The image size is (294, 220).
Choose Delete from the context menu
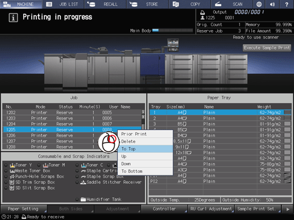145,141
